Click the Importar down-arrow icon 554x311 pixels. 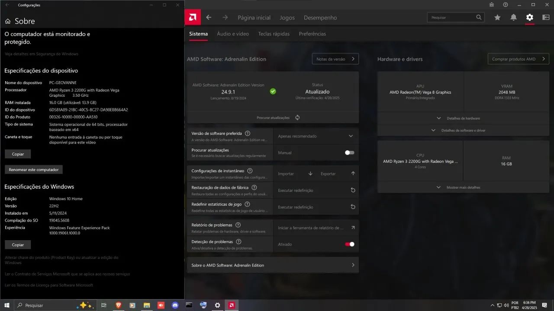tap(310, 174)
